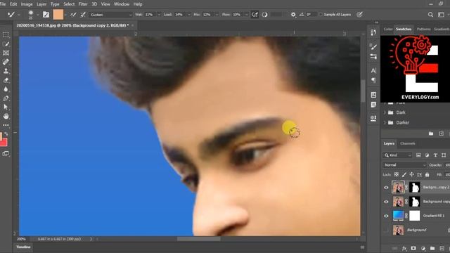Open Brushes panel icon in dock

pos(373,47)
